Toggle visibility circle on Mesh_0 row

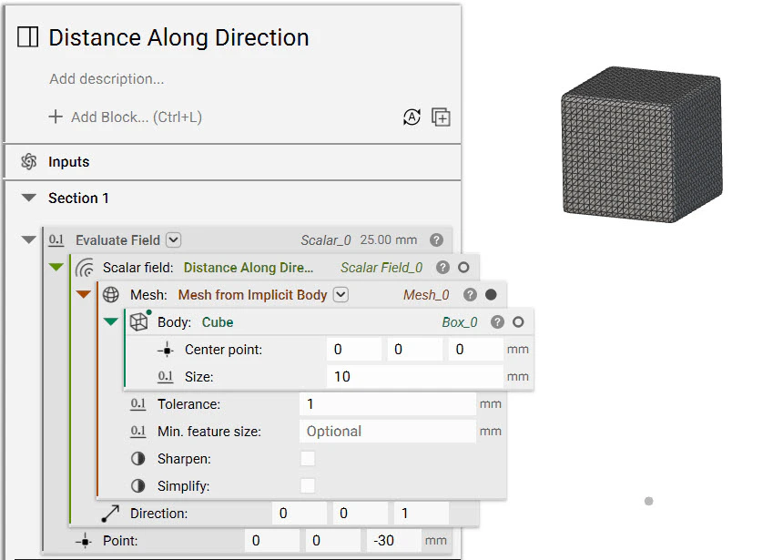(x=492, y=295)
